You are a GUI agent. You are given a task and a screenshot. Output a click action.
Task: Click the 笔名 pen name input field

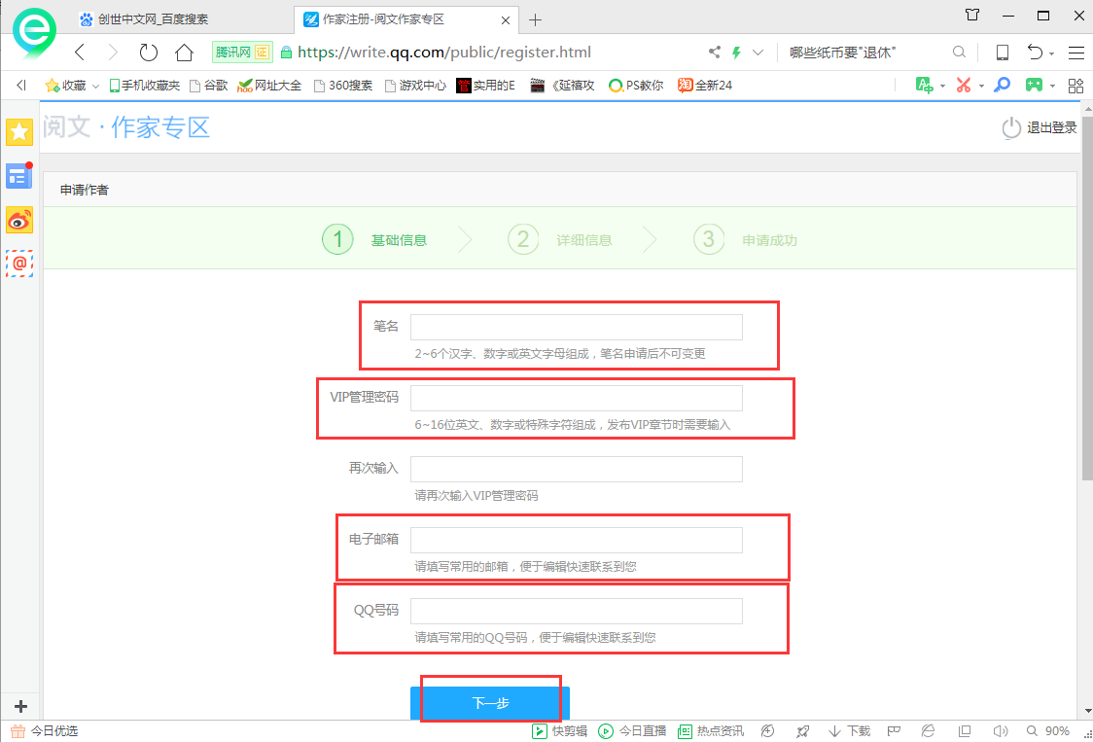pos(576,327)
